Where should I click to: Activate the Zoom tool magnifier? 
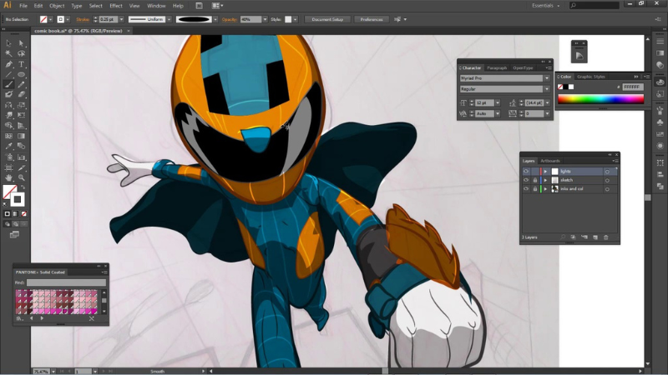pyautogui.click(x=22, y=177)
